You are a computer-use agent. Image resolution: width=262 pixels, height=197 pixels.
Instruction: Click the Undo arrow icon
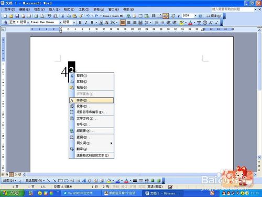[88, 16]
